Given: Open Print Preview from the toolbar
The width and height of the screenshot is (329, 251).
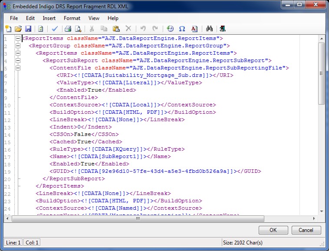Looking at the screenshot, I should tap(78, 29).
